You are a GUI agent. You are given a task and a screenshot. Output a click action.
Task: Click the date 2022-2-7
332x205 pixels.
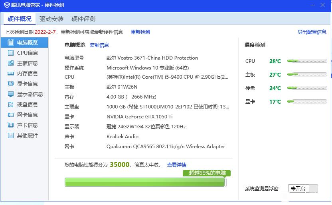(x=45, y=32)
